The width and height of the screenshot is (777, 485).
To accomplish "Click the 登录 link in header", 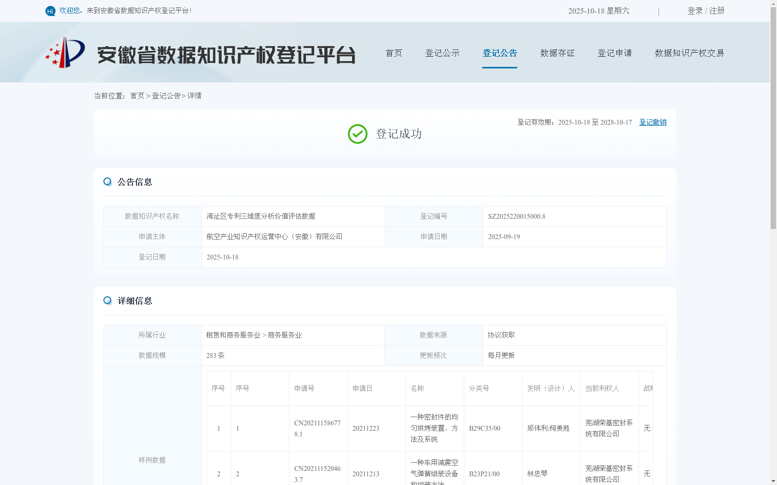I will [695, 11].
